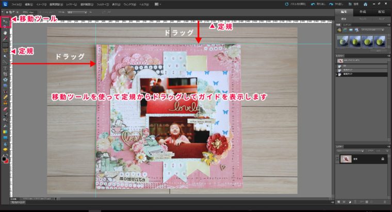Image resolution: width=392 pixels, height=212 pixels.
Task: Select the Type (T) tool
Action: (x=5, y=68)
